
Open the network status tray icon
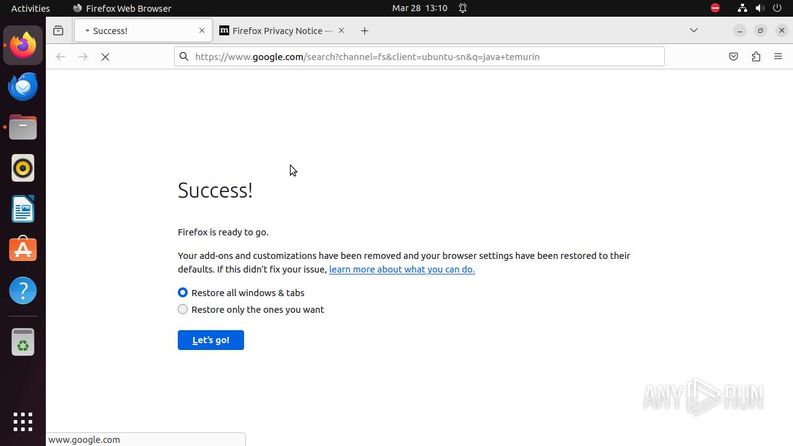tap(742, 8)
